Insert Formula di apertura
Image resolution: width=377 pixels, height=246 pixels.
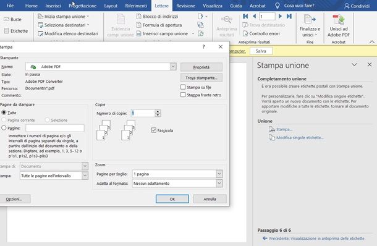point(159,25)
